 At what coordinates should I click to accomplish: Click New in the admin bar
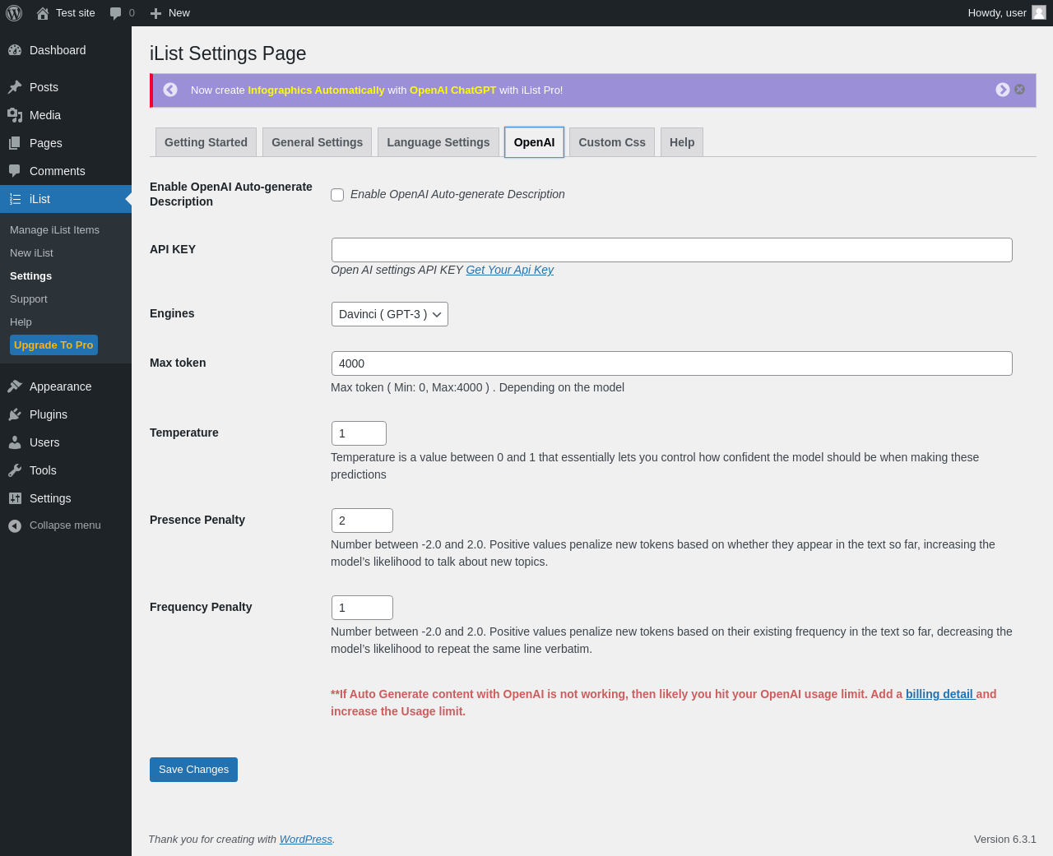(179, 13)
